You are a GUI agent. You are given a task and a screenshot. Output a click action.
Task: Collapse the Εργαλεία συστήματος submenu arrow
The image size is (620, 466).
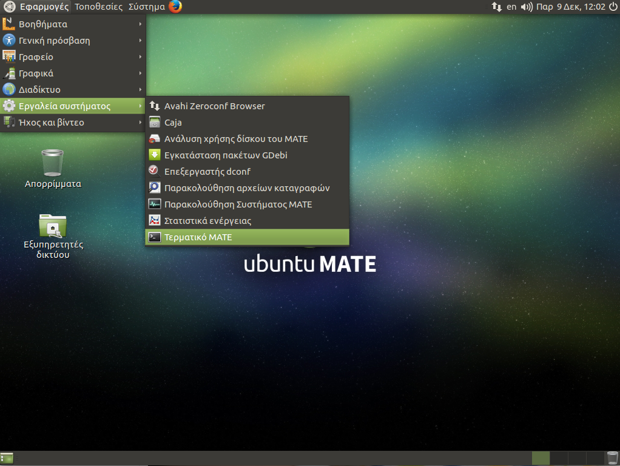[140, 106]
